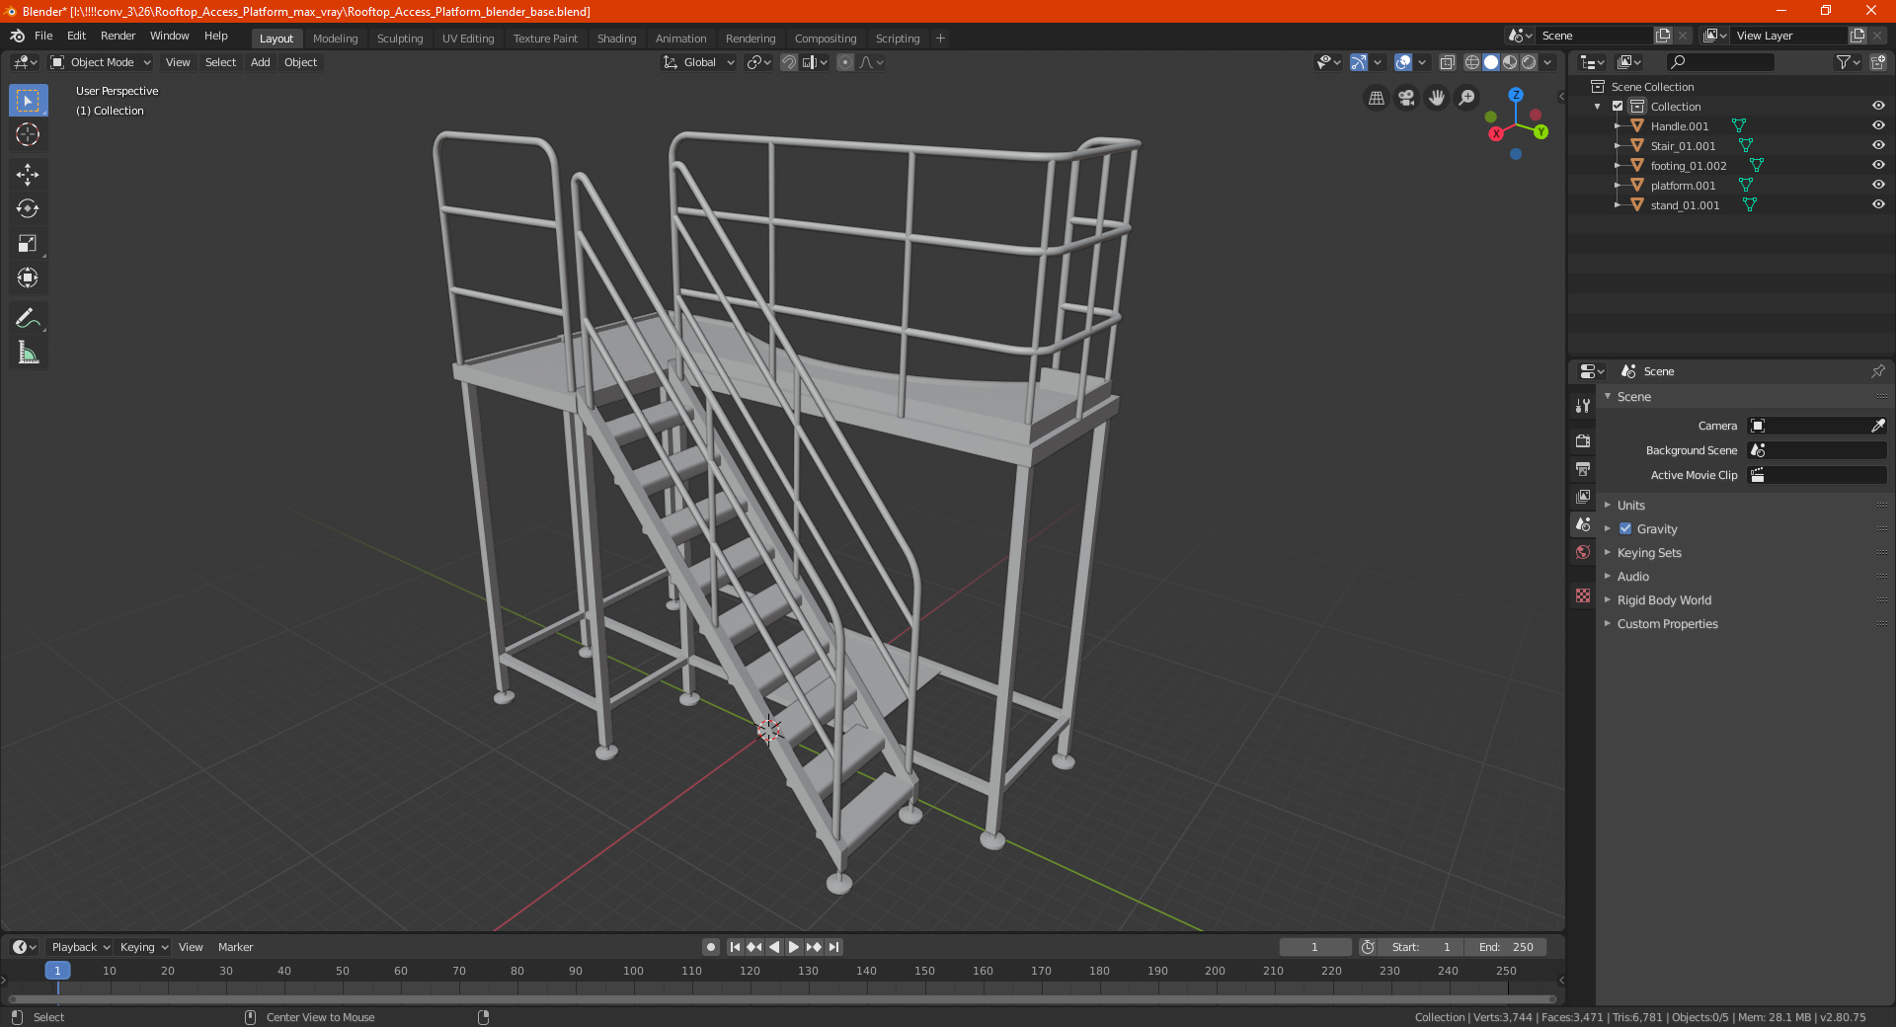Switch to the Shading workspace tab
Image resolution: width=1896 pixels, height=1027 pixels.
[616, 39]
